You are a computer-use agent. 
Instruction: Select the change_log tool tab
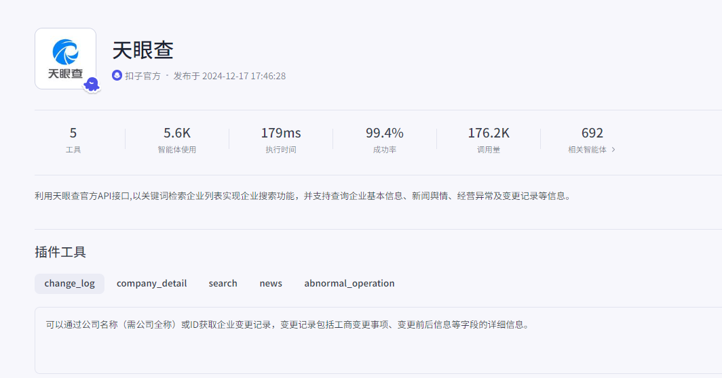tap(69, 283)
